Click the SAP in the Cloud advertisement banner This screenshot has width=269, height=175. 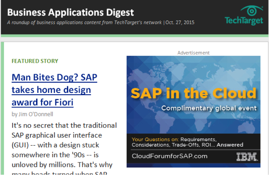(193, 111)
